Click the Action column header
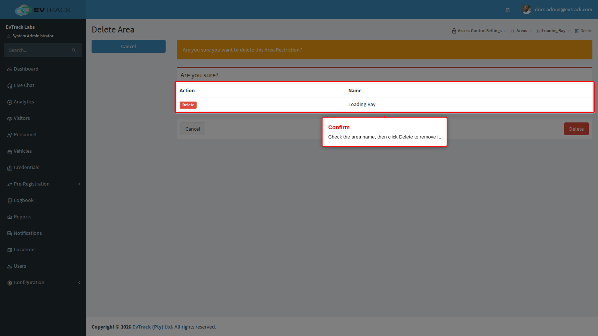 click(x=187, y=91)
